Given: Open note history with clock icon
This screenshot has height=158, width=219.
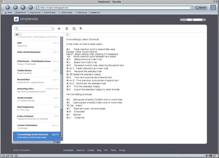Looking at the screenshot, I should [74, 29].
